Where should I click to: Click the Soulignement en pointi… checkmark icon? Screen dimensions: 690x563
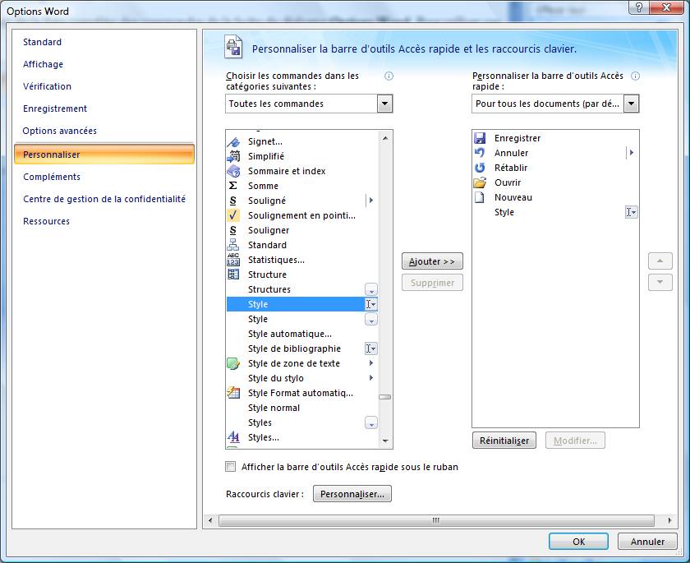[x=233, y=215]
